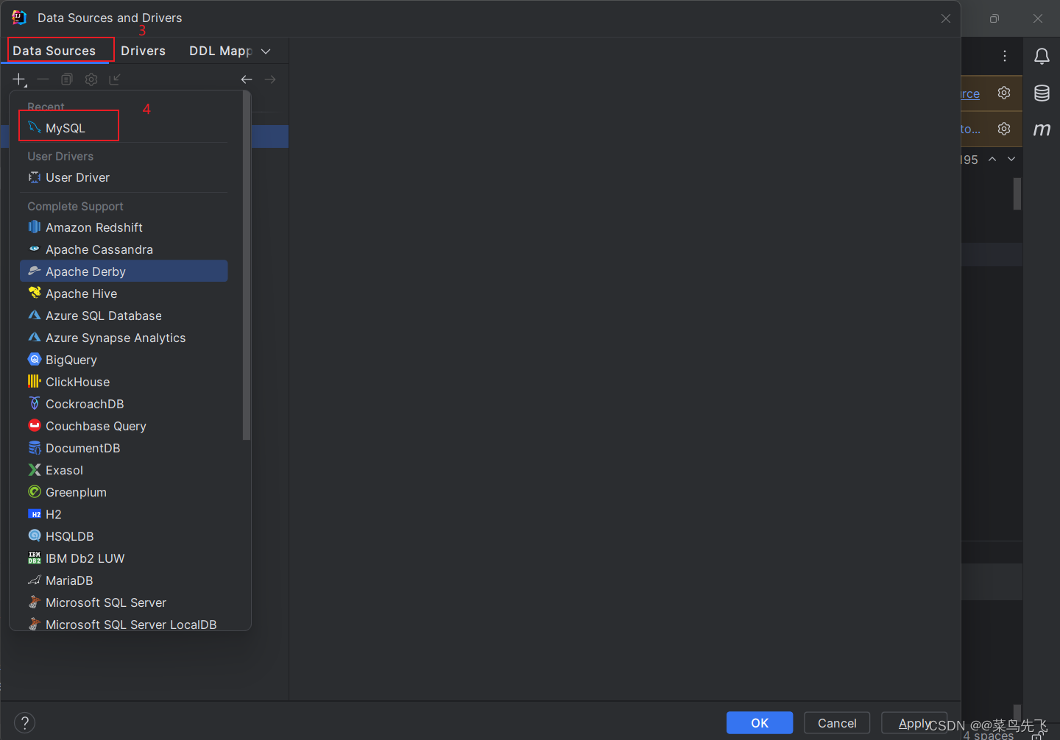Select Exasol data source
Screen dimensions: 1060x740
[x=124, y=470]
